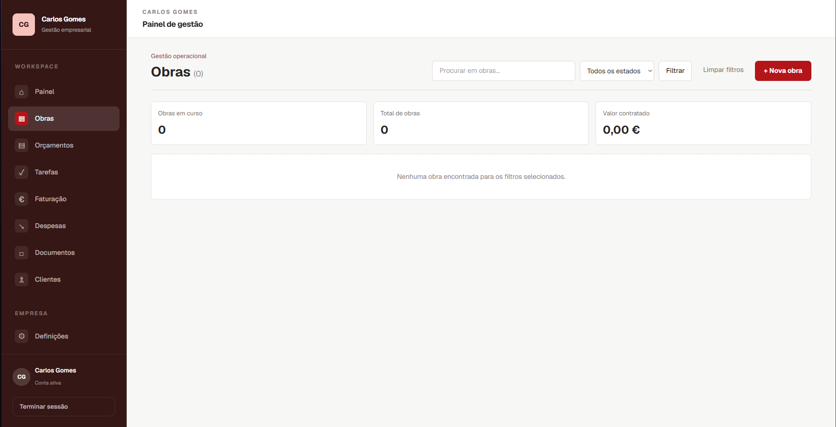Click the Documentos square icon
Image resolution: width=836 pixels, height=427 pixels.
21,253
